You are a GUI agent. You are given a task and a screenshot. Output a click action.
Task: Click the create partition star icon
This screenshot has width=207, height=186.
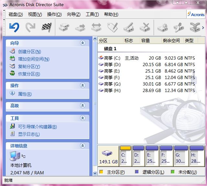163,28
